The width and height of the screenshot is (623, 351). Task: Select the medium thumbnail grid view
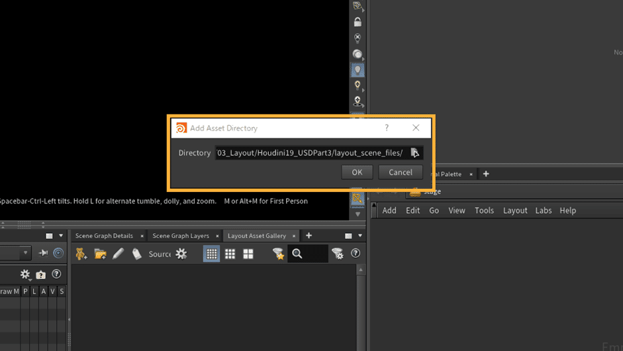click(230, 254)
